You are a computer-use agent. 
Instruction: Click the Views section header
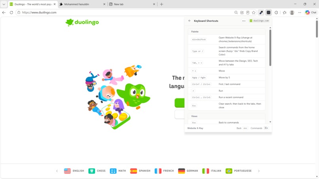(x=226, y=116)
